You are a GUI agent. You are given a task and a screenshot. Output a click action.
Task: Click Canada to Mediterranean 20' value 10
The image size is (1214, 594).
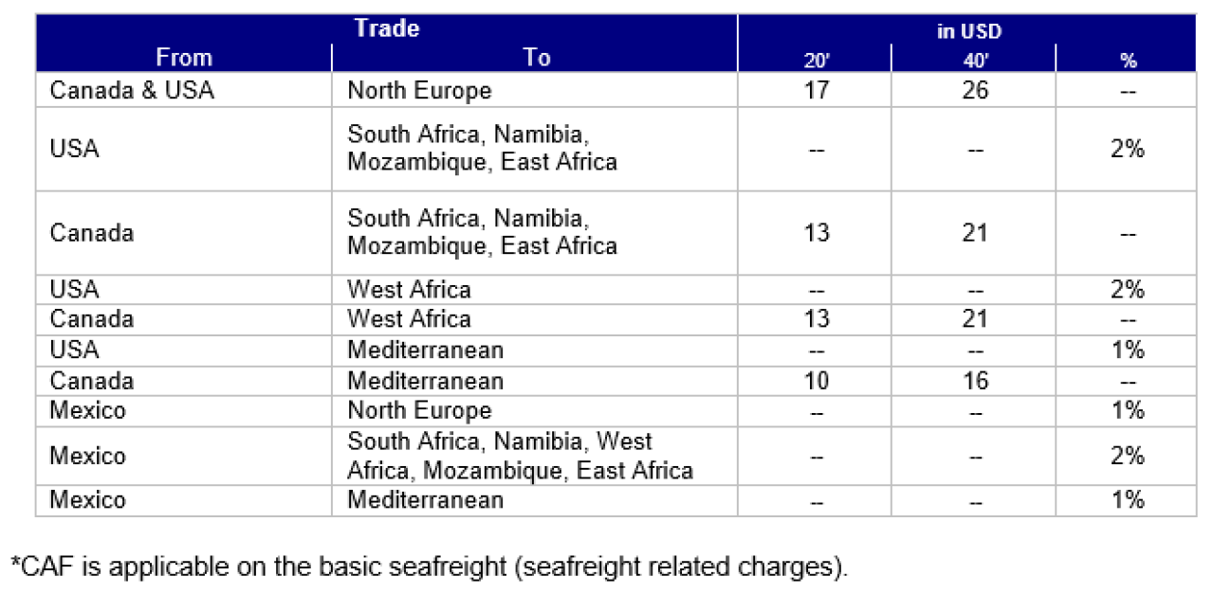coord(815,381)
